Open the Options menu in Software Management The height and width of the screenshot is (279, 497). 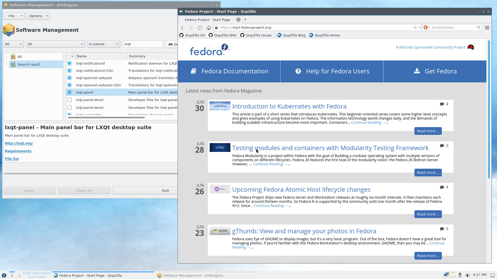pos(38,16)
